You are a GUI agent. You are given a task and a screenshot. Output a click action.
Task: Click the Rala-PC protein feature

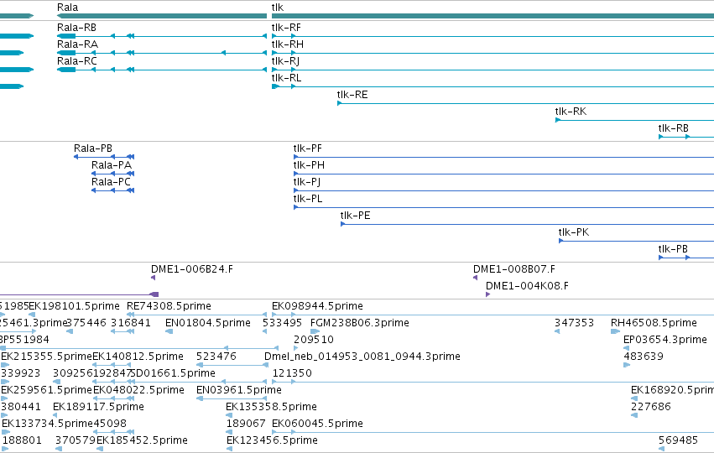point(112,190)
